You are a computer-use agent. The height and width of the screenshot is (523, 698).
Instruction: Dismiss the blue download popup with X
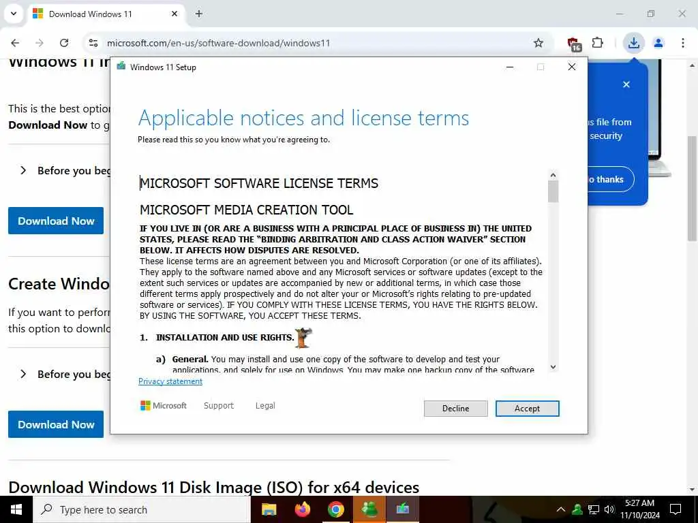(626, 84)
